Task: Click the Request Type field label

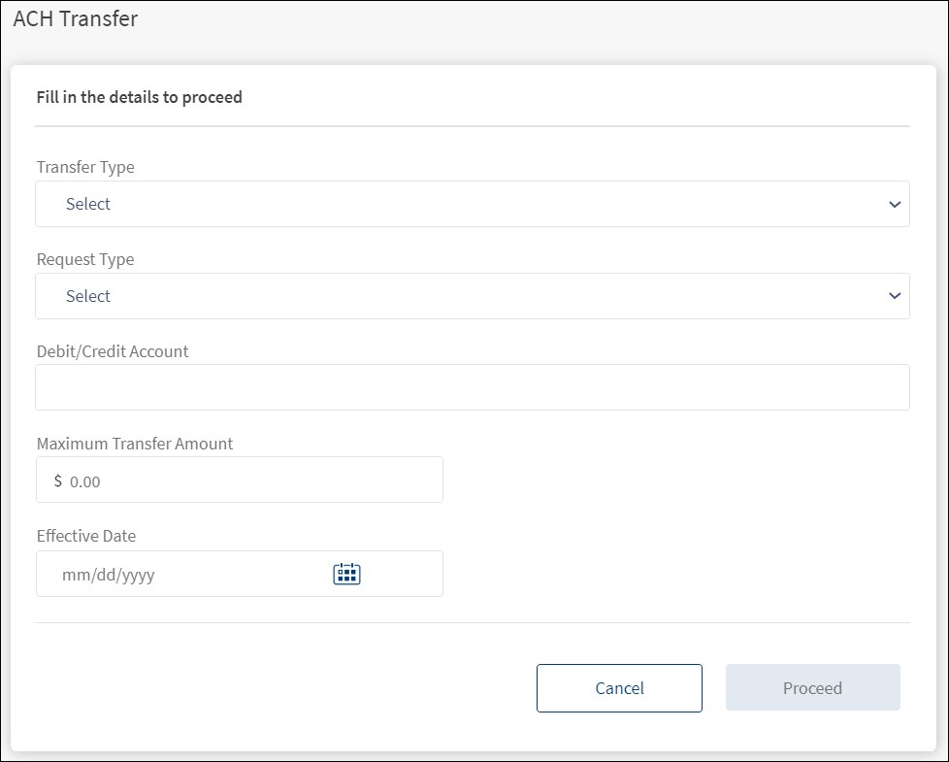Action: click(85, 259)
